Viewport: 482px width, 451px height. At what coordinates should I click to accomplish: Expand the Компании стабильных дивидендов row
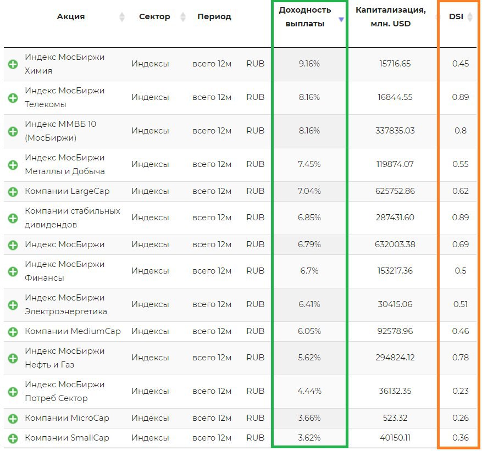coord(13,218)
